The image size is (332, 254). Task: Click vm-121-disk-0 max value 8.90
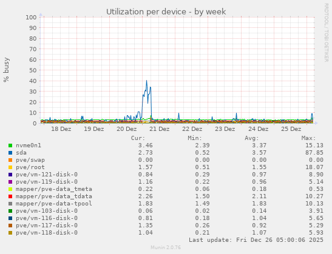click(x=316, y=175)
